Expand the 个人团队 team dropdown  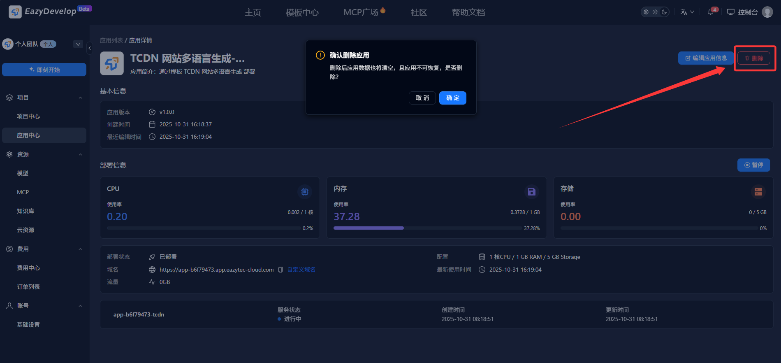coord(78,44)
